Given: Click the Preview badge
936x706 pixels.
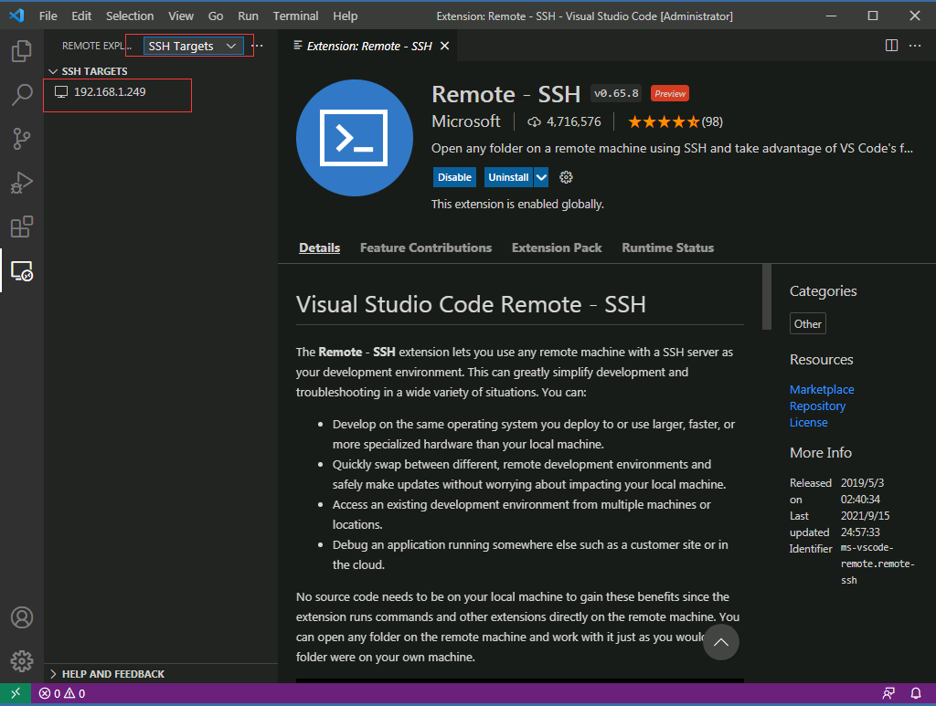Looking at the screenshot, I should pos(670,94).
